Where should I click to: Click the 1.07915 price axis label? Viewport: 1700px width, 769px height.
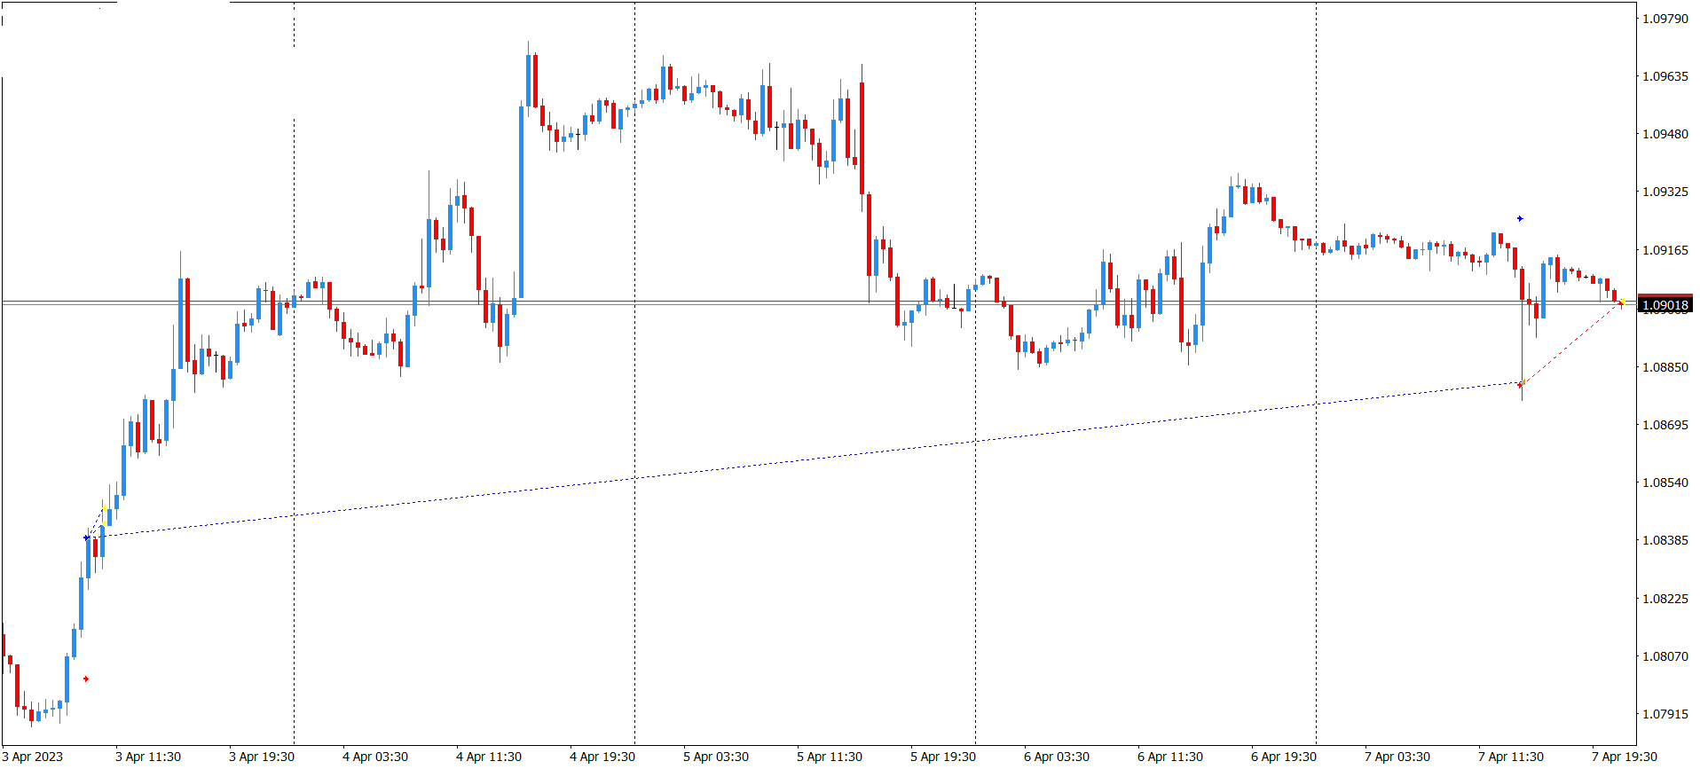(1665, 714)
